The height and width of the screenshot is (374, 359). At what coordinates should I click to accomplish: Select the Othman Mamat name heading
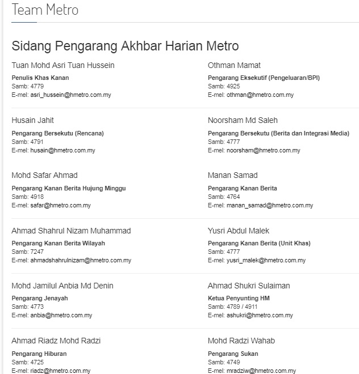click(x=234, y=65)
